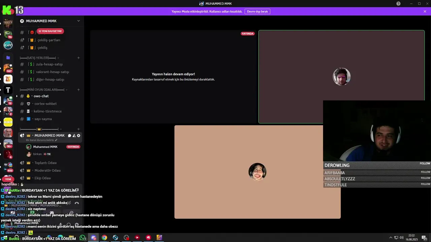431x242 pixels.
Task: Open settings gear of MUHAMMED MMK voice channel
Action: click(79, 135)
